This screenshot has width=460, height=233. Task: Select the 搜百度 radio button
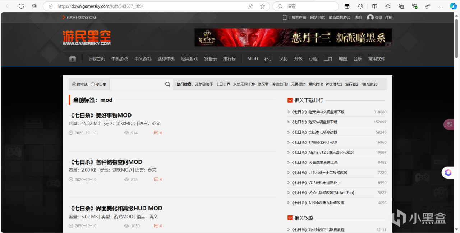coord(93,84)
